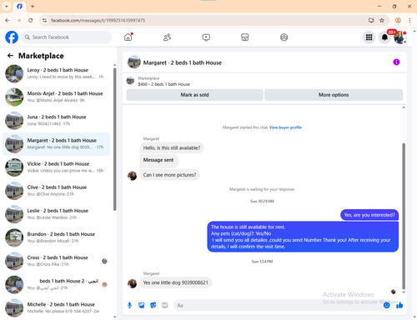
Task: Click the 'Hello, is this still available?' message
Action: [x=172, y=148]
